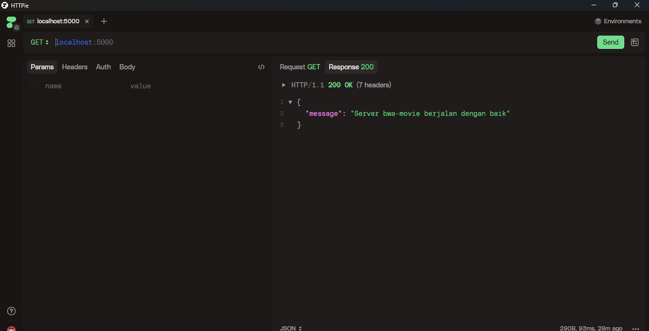Screen dimensions: 649x331
Task: Switch to the Body tab
Action: pyautogui.click(x=127, y=67)
